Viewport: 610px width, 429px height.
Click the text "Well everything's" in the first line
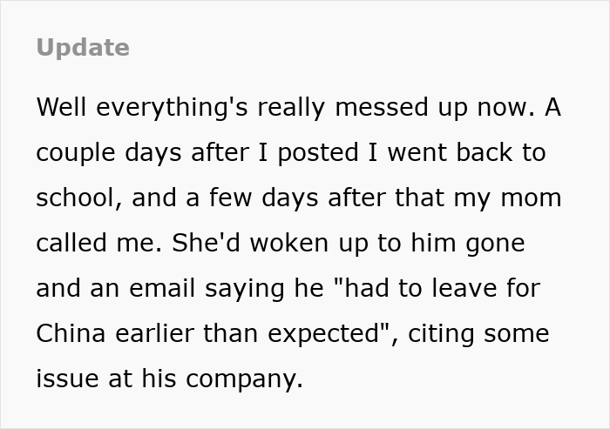(145, 108)
